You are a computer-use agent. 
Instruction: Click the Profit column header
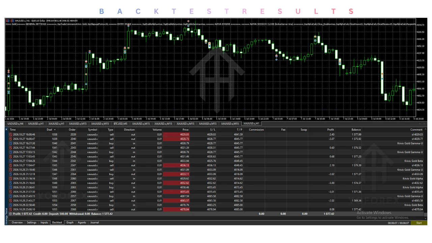pyautogui.click(x=330, y=130)
